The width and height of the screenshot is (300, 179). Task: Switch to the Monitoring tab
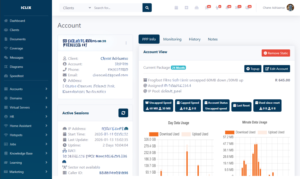pos(172,39)
